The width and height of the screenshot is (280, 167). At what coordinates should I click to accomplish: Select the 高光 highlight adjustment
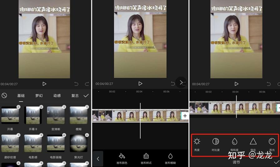272,145
